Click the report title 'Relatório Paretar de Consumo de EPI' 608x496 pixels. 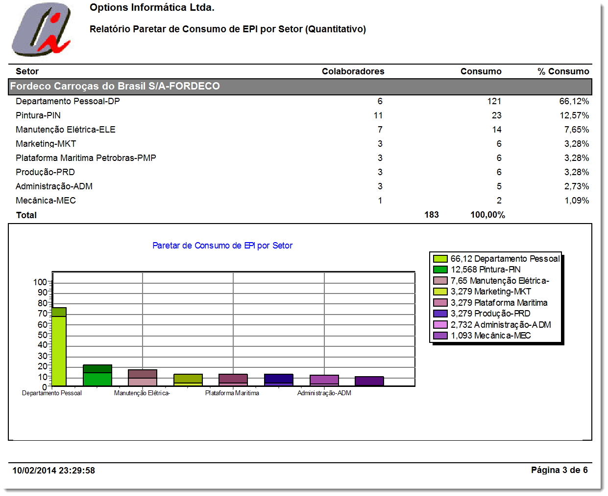pyautogui.click(x=228, y=29)
